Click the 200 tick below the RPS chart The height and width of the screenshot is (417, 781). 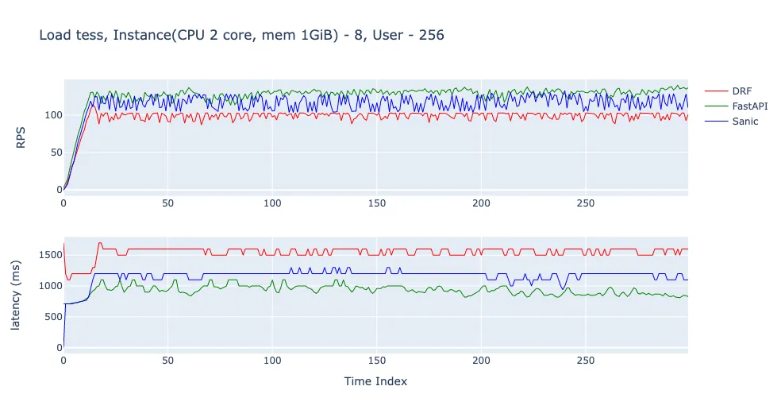[x=481, y=203]
